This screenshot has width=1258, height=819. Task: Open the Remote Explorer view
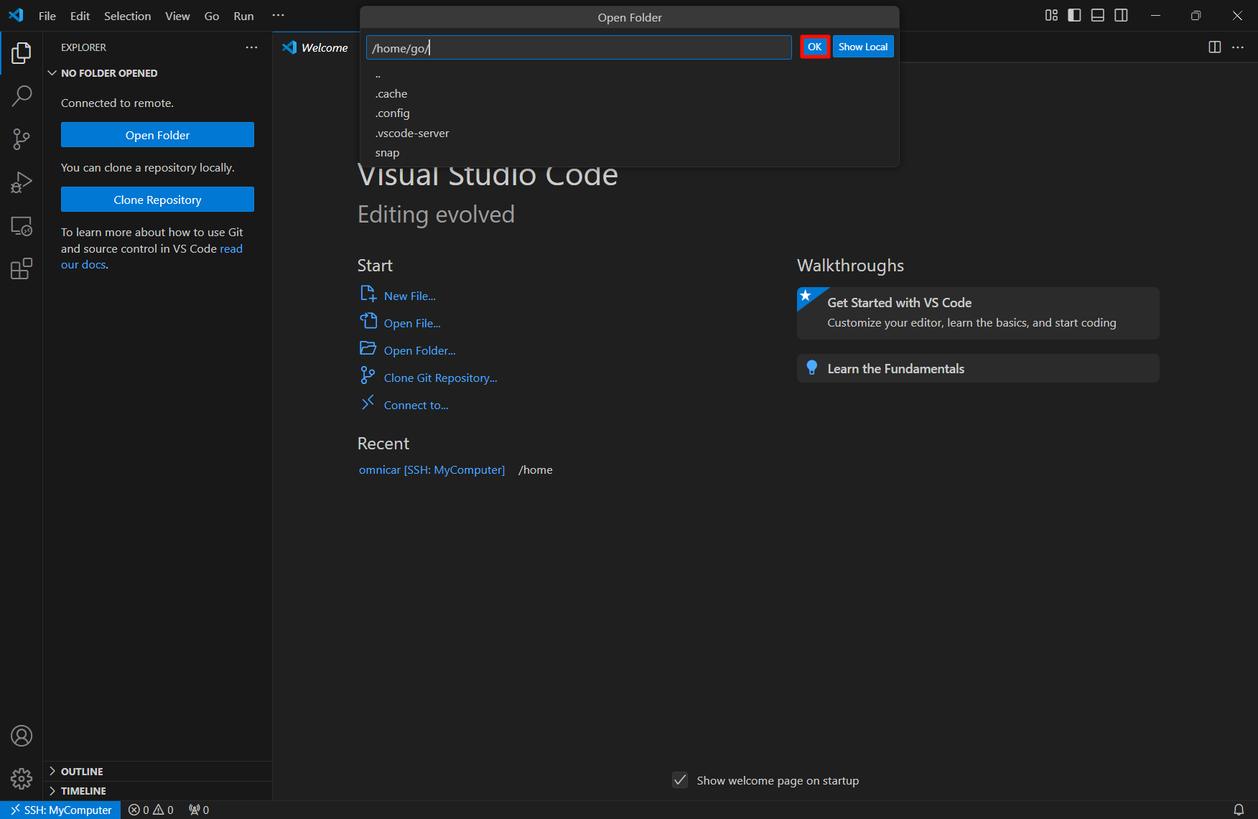[22, 226]
